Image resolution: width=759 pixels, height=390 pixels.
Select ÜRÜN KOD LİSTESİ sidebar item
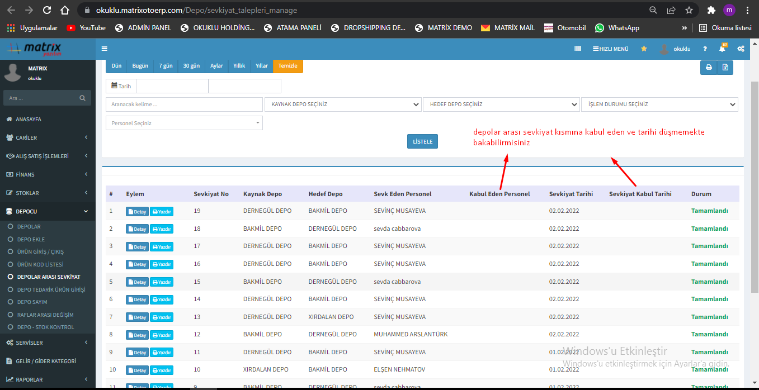40,264
